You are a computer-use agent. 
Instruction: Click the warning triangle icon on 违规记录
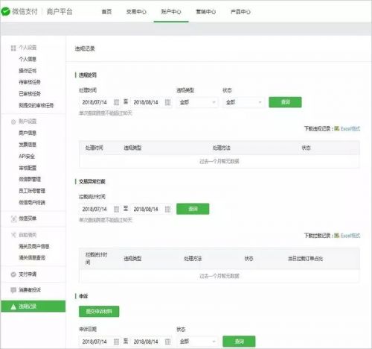pos(13,306)
